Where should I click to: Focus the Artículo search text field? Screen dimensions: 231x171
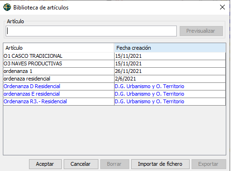coord(91,31)
